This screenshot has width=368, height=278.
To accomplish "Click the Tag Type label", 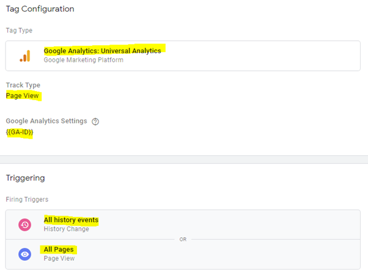I will (19, 31).
